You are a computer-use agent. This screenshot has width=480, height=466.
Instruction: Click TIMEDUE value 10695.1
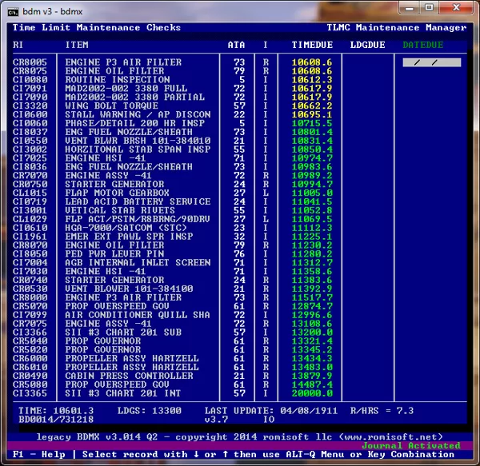[x=312, y=114]
